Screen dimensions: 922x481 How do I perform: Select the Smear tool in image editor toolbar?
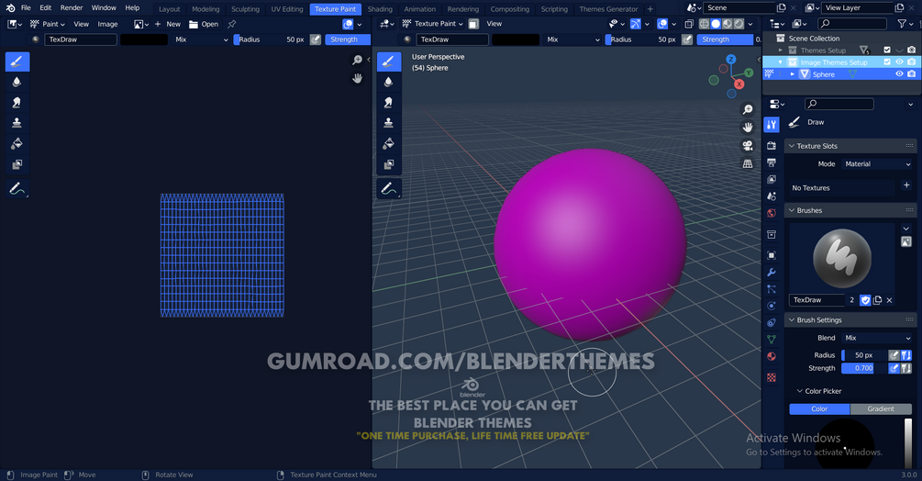[17, 102]
